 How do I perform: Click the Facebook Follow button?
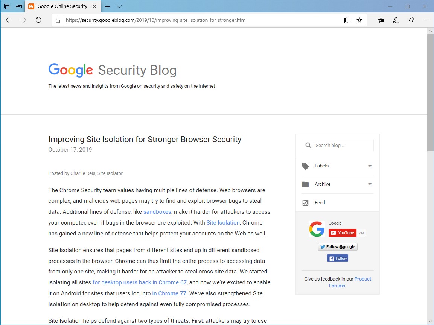click(x=337, y=258)
